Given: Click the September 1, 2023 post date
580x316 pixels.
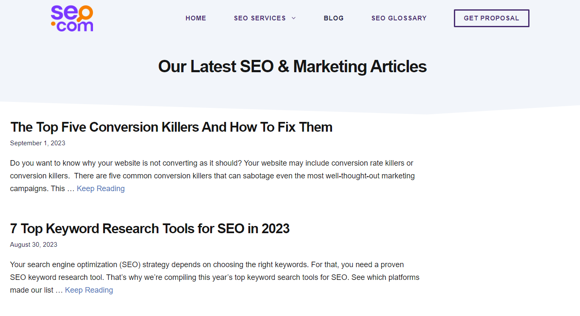Looking at the screenshot, I should pyautogui.click(x=38, y=143).
